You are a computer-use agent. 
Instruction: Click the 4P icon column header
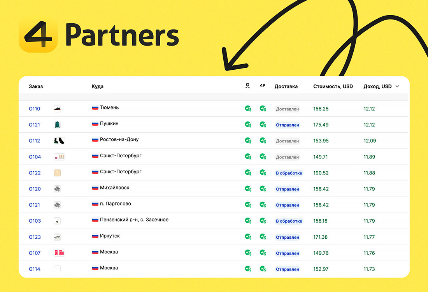point(262,86)
